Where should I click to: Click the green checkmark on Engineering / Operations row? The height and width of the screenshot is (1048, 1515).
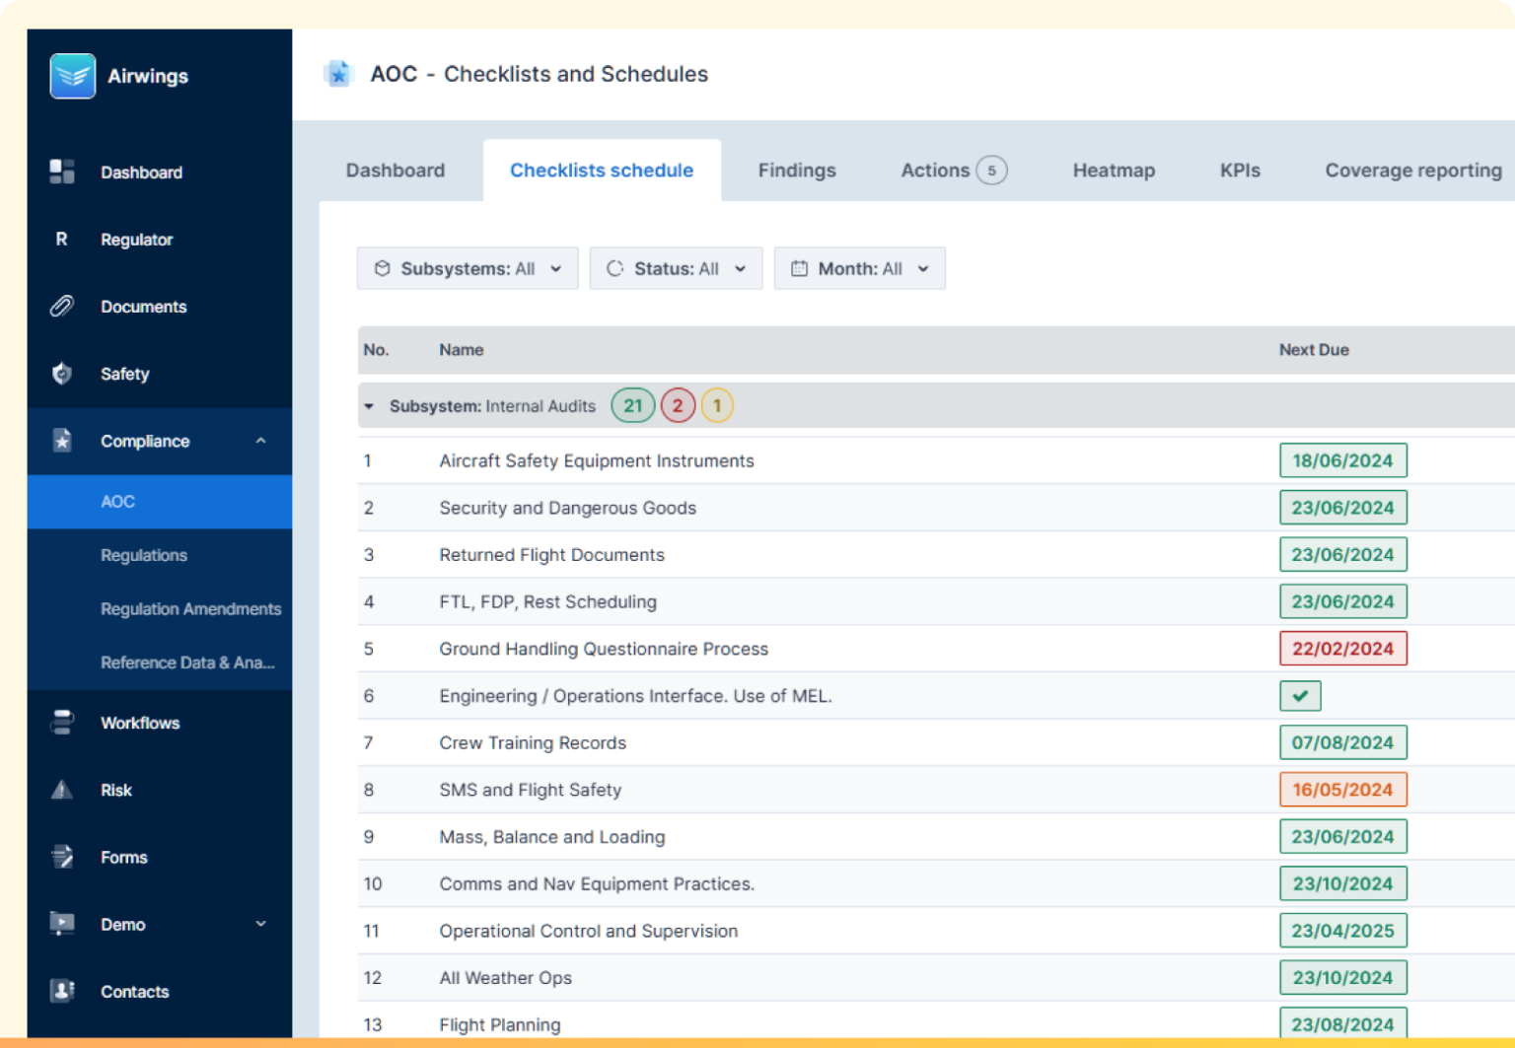tap(1299, 695)
